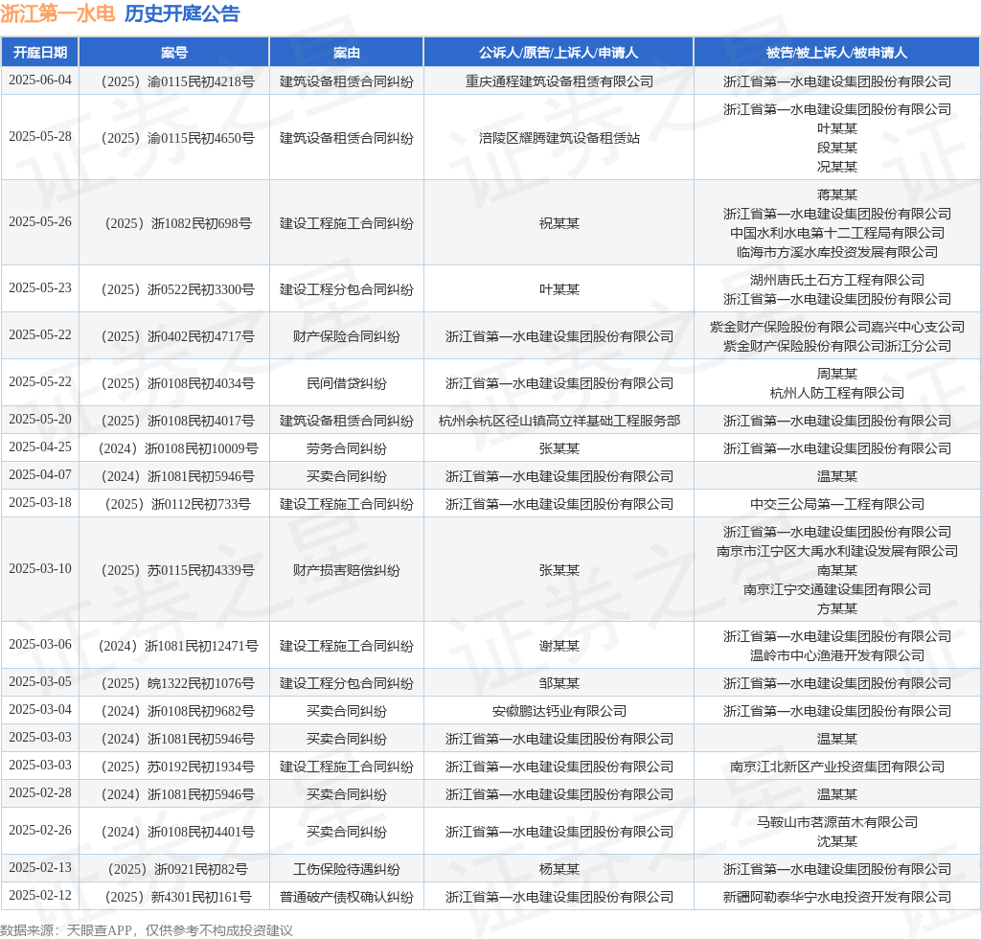Click defendant 临海市方溪水库投资发展有限公司
The width and height of the screenshot is (981, 939).
pos(837,252)
